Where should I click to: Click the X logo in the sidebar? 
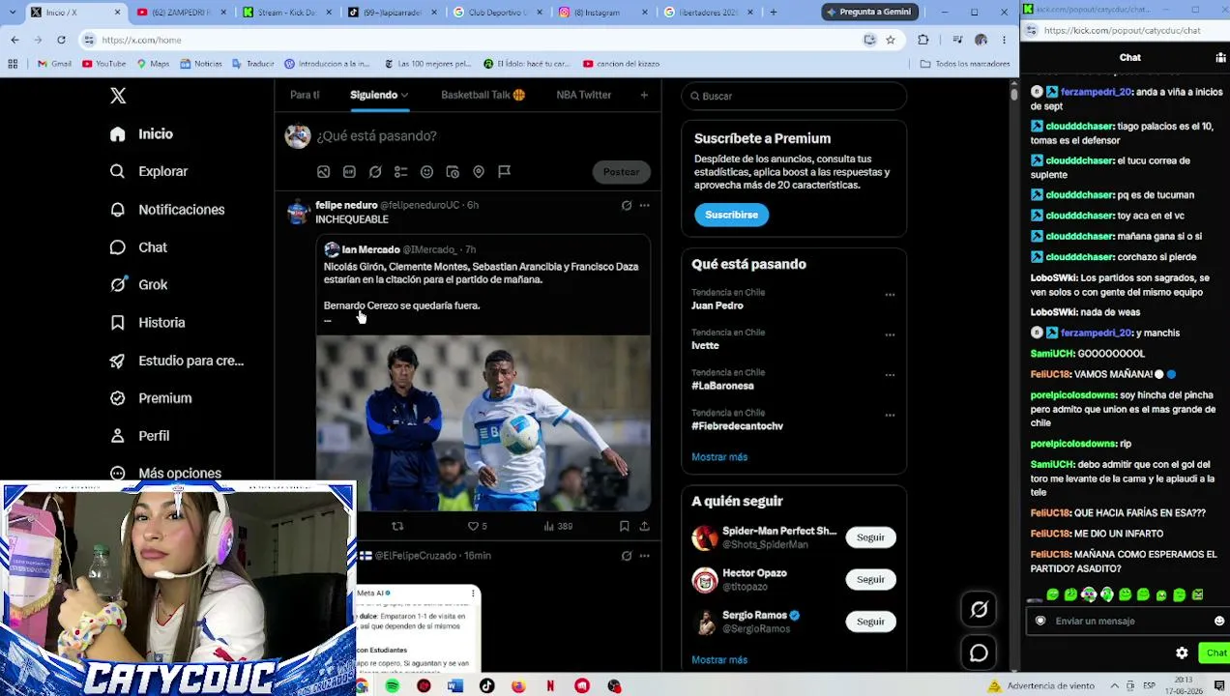(118, 96)
